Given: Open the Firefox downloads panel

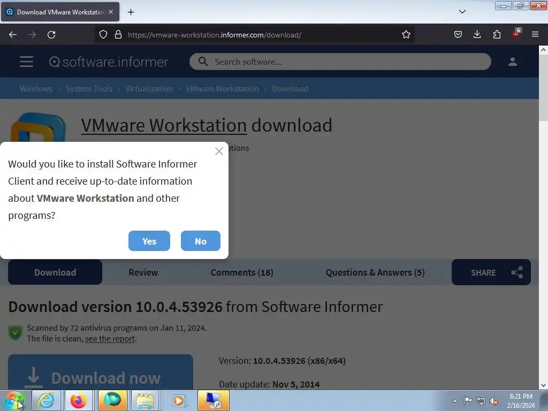Looking at the screenshot, I should pos(477,35).
